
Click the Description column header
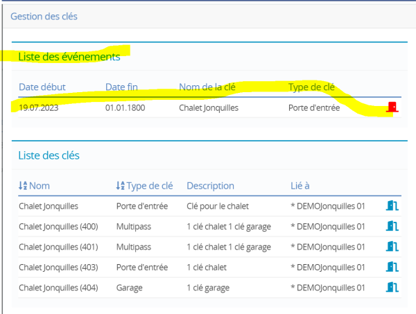tap(210, 186)
